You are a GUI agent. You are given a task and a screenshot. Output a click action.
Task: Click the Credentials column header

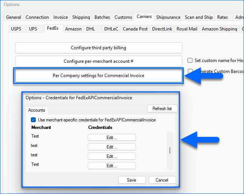[100, 127]
